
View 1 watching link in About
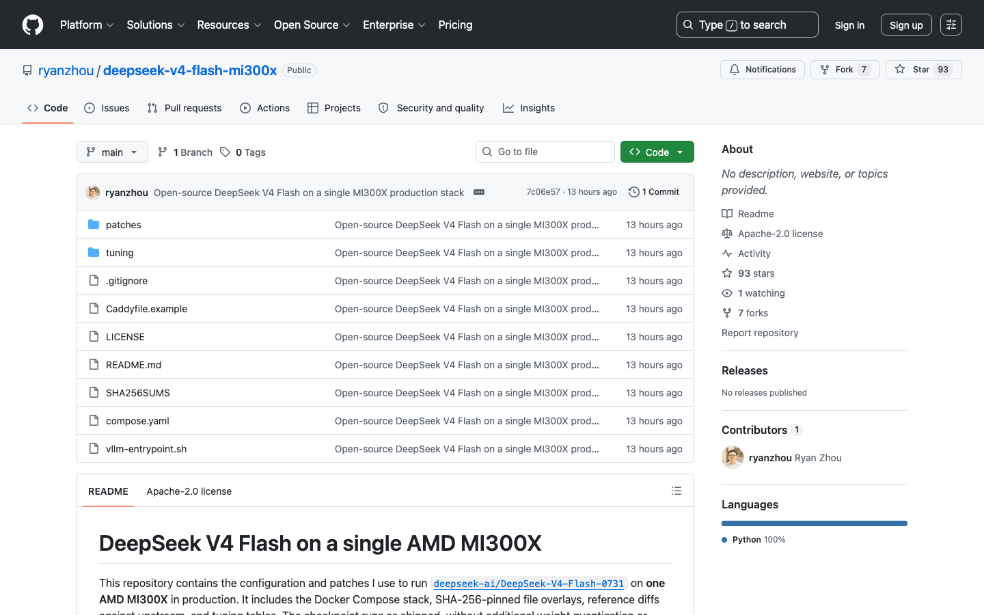coord(754,293)
